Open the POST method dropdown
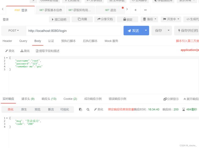199x148 pixels. pos(13,31)
